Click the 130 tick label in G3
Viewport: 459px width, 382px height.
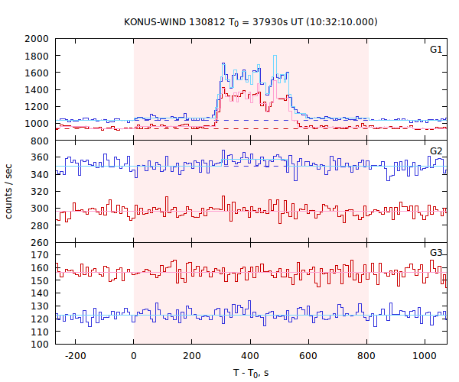pyautogui.click(x=40, y=306)
